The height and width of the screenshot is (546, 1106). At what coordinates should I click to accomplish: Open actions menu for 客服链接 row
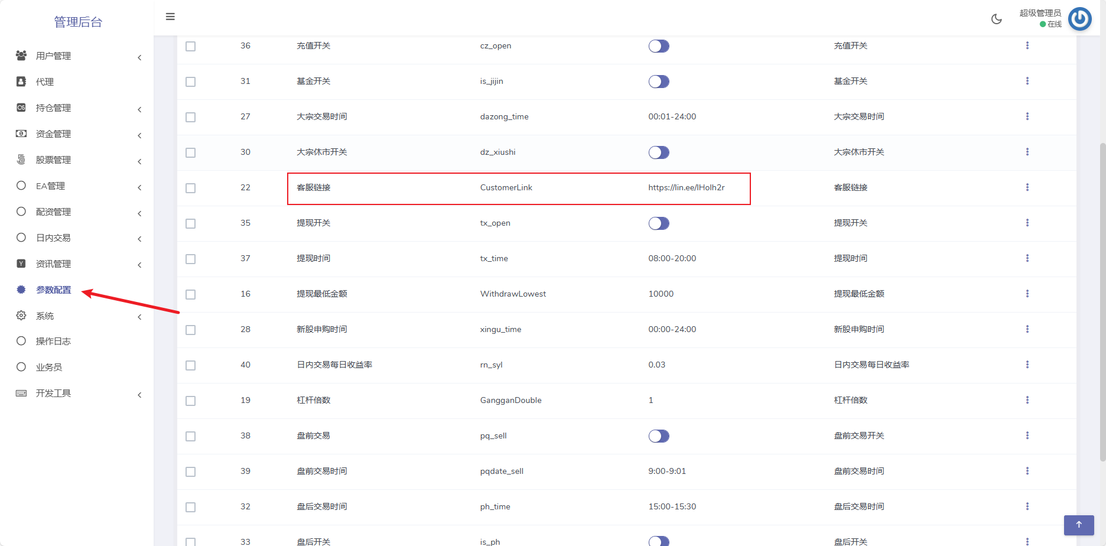click(1027, 187)
